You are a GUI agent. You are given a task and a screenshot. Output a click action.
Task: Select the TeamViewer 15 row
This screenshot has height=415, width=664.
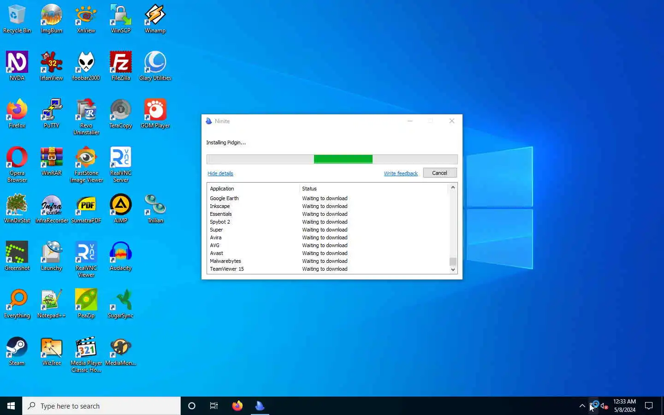(327, 269)
